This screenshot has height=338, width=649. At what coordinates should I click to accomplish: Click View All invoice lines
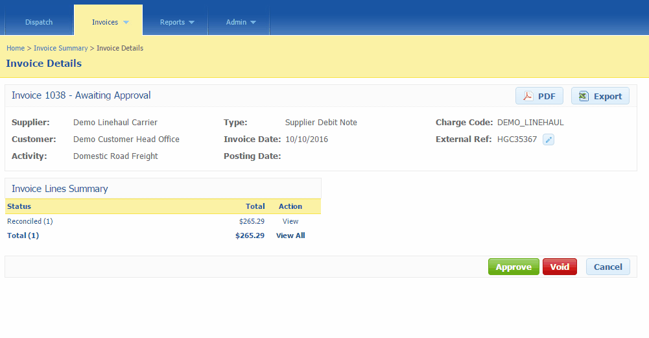click(x=290, y=235)
